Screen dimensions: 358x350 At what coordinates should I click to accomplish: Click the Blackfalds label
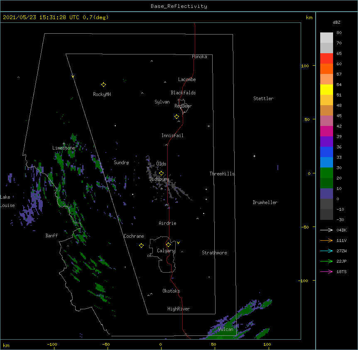(183, 93)
